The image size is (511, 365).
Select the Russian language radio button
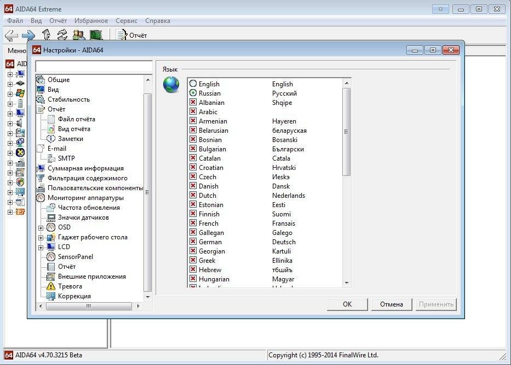point(193,93)
